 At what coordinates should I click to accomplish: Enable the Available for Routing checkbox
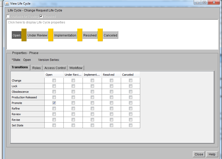[8, 16]
